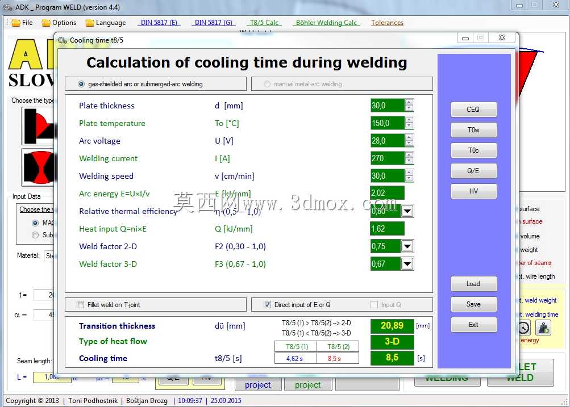
Task: Open the File menu
Action: [22, 23]
